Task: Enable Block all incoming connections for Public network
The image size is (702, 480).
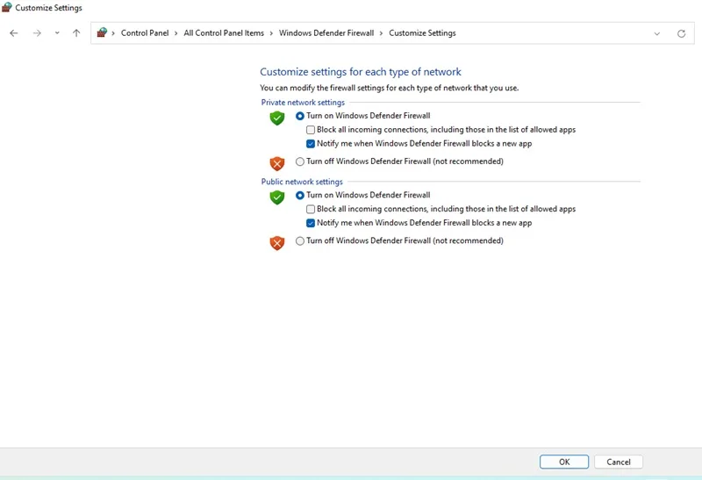Action: coord(311,209)
